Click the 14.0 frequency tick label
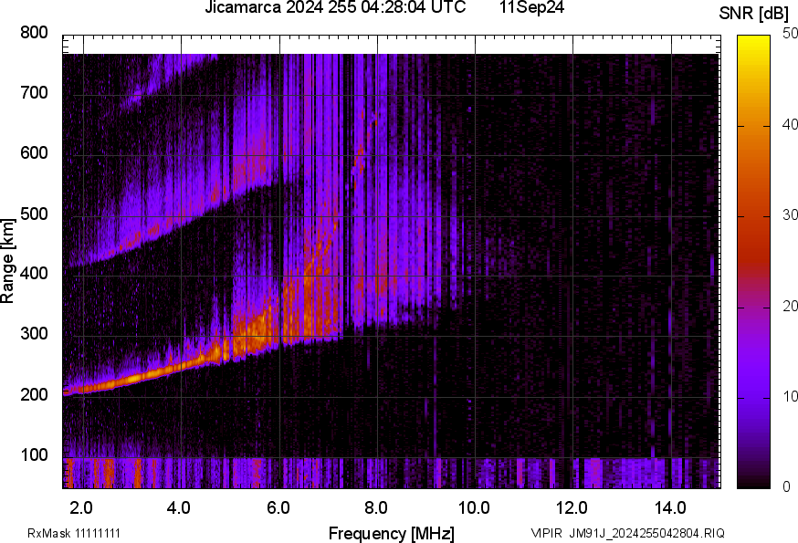Screen dimensions: 798x543 (x=670, y=506)
